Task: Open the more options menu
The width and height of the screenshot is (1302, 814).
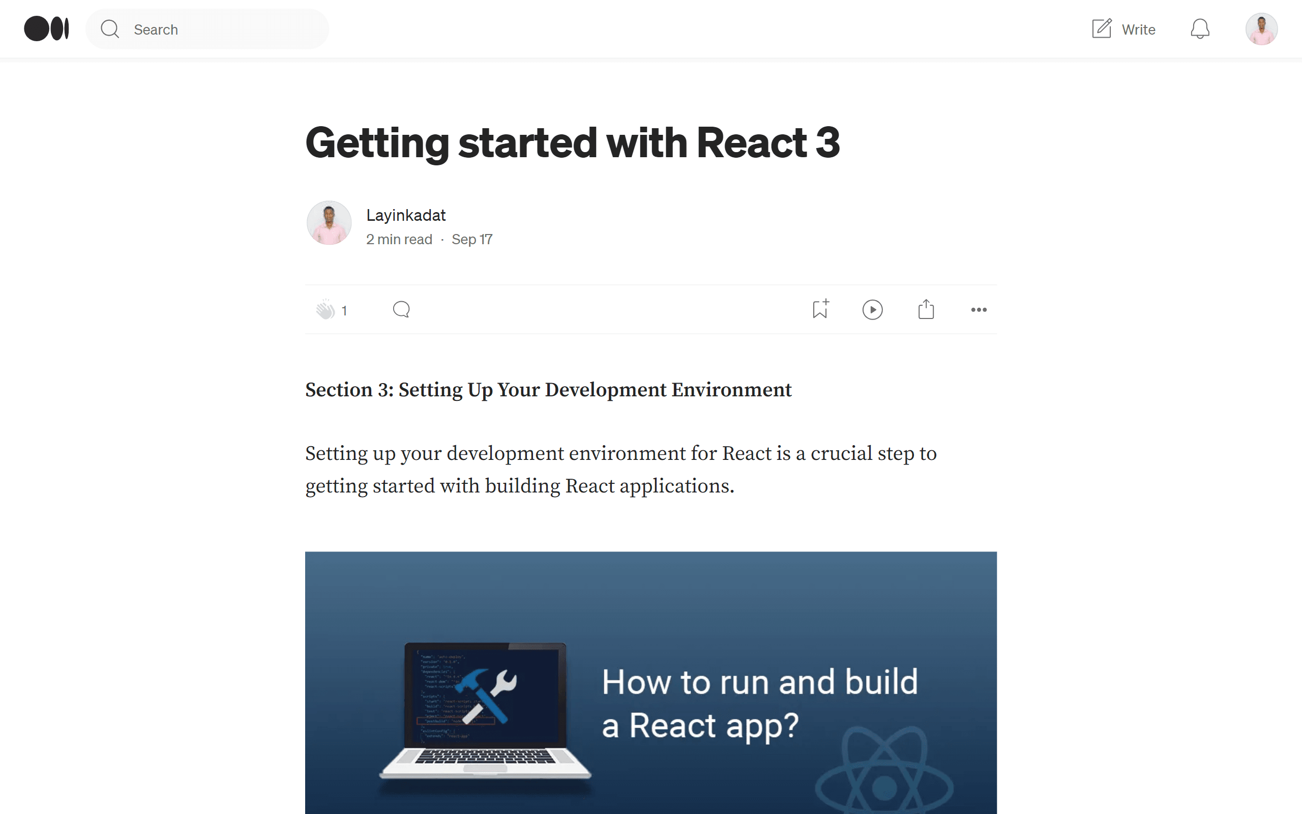Action: click(x=979, y=309)
